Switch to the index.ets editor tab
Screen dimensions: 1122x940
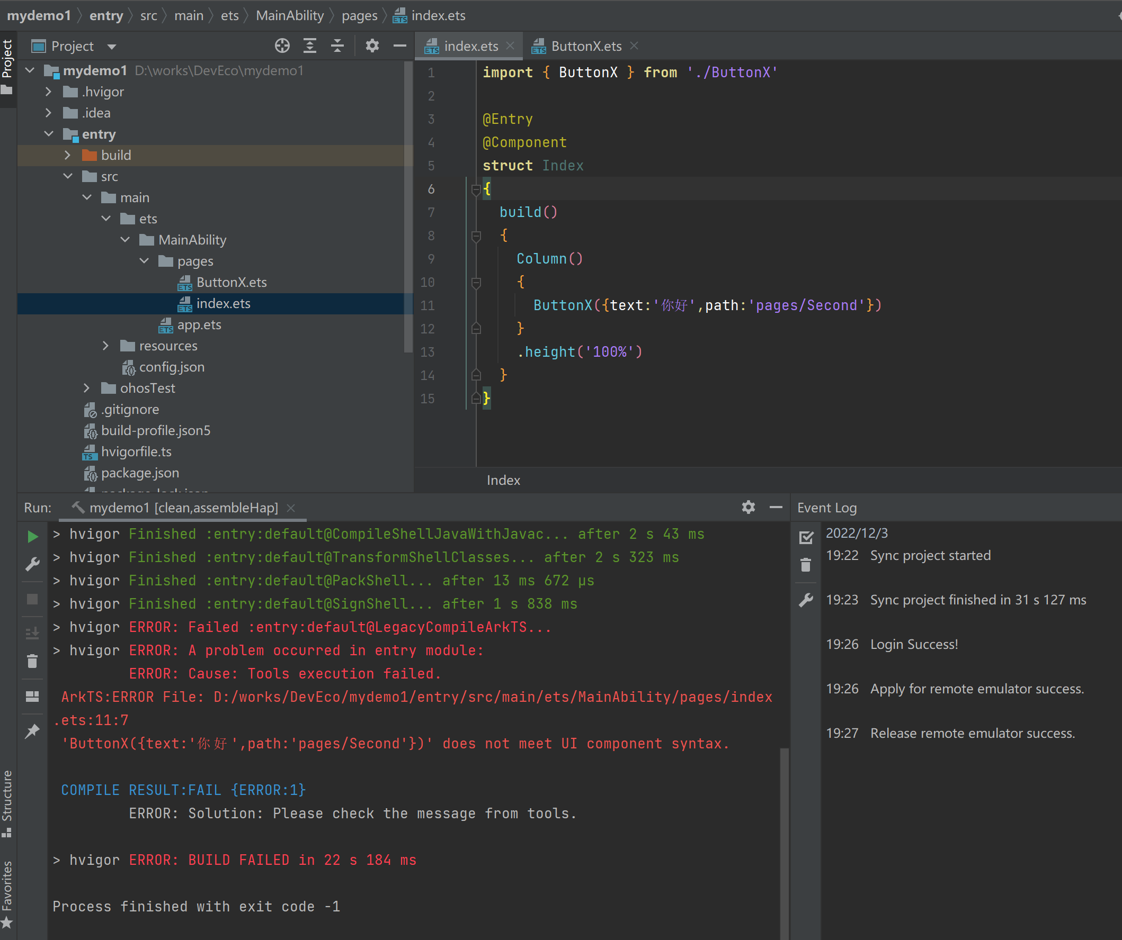(469, 46)
